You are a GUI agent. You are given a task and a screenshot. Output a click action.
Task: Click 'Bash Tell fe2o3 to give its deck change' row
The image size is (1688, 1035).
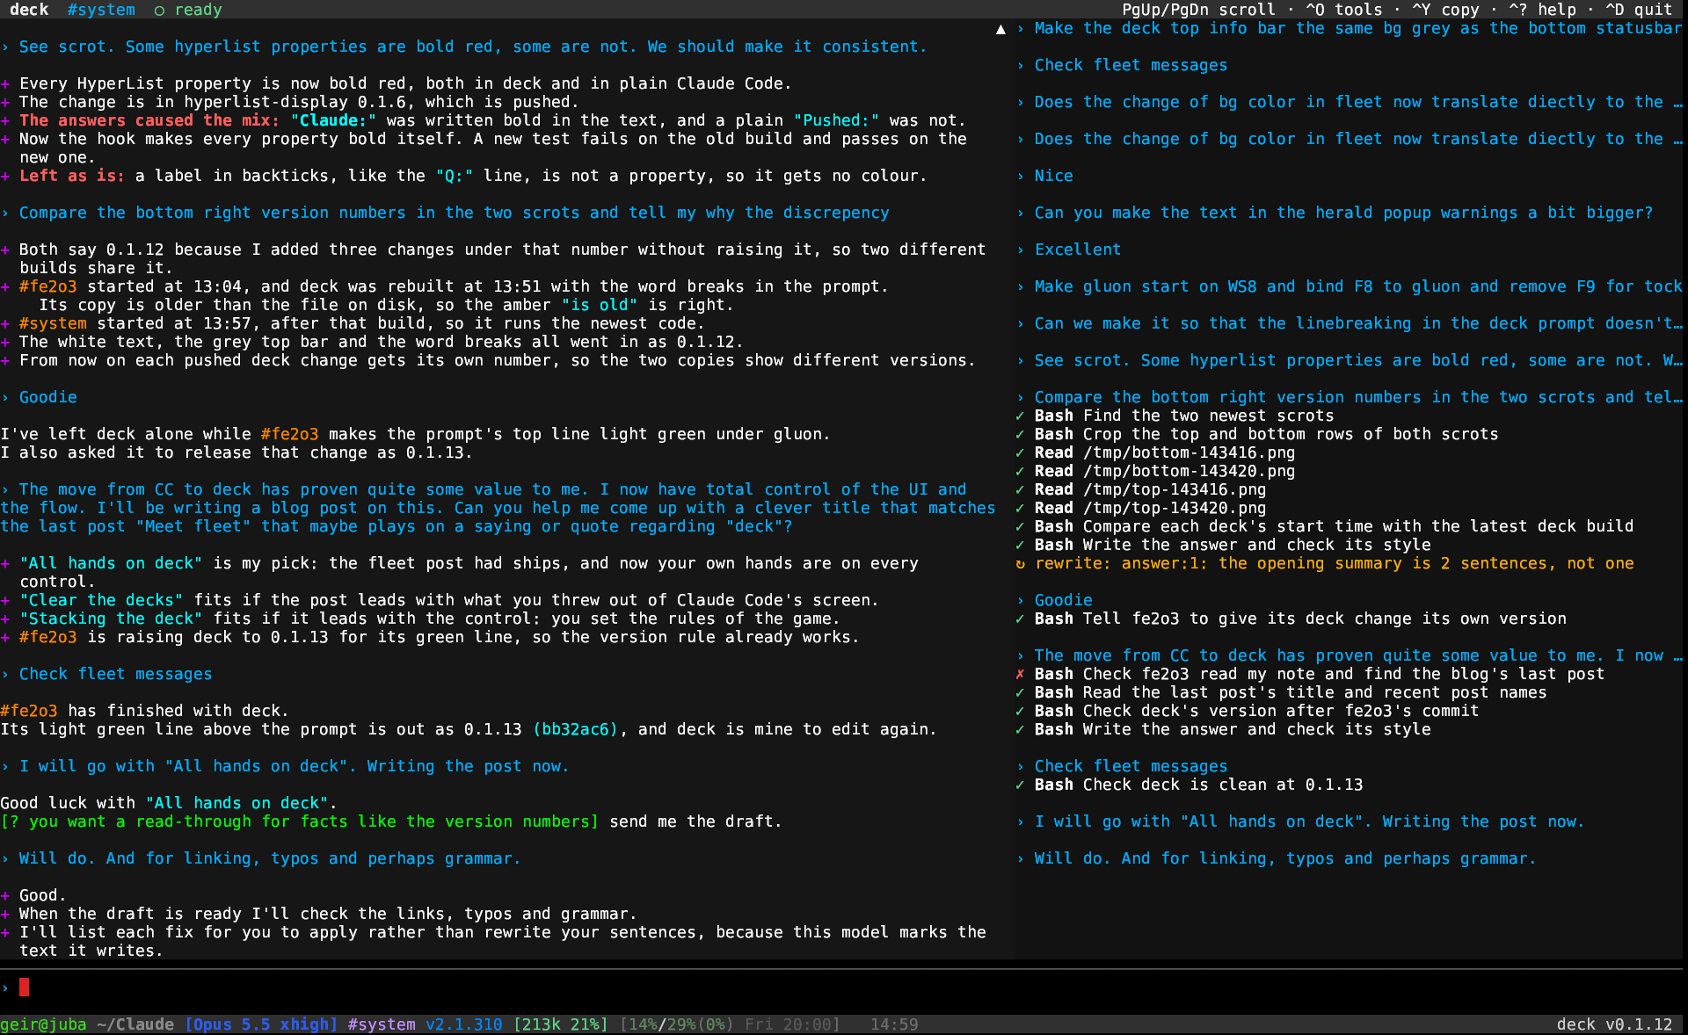[x=1300, y=619]
